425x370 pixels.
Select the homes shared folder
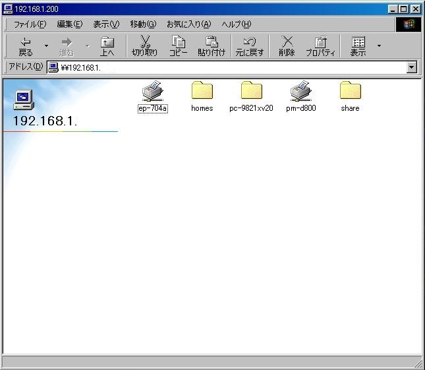tap(202, 91)
